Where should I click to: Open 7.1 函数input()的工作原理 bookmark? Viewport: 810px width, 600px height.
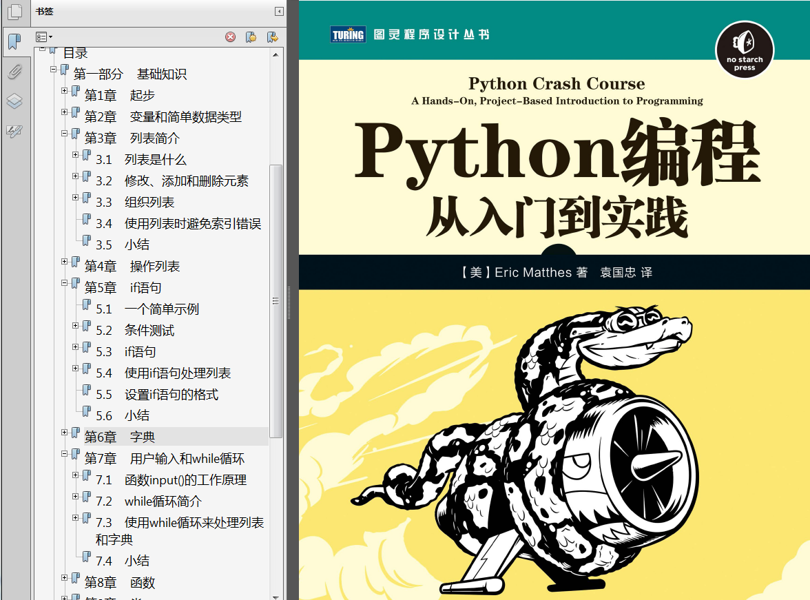(x=171, y=480)
